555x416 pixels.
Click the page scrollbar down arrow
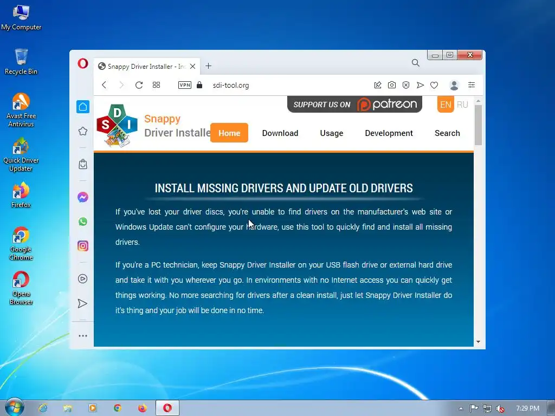click(x=478, y=342)
